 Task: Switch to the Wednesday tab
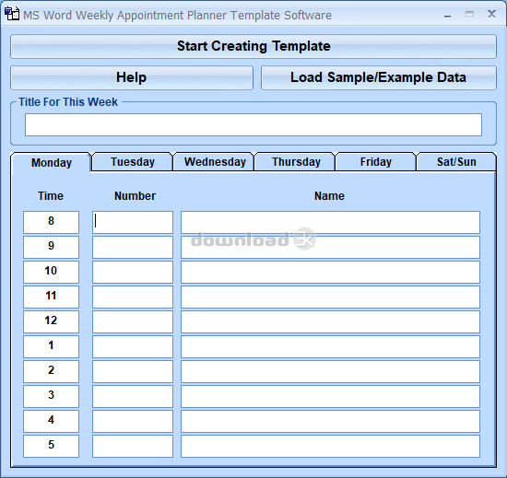pos(215,161)
